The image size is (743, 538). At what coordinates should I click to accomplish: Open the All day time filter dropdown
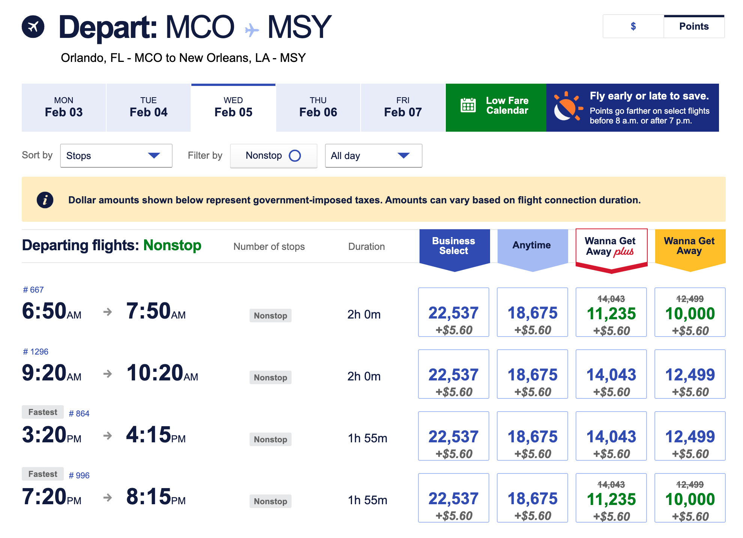pyautogui.click(x=373, y=155)
